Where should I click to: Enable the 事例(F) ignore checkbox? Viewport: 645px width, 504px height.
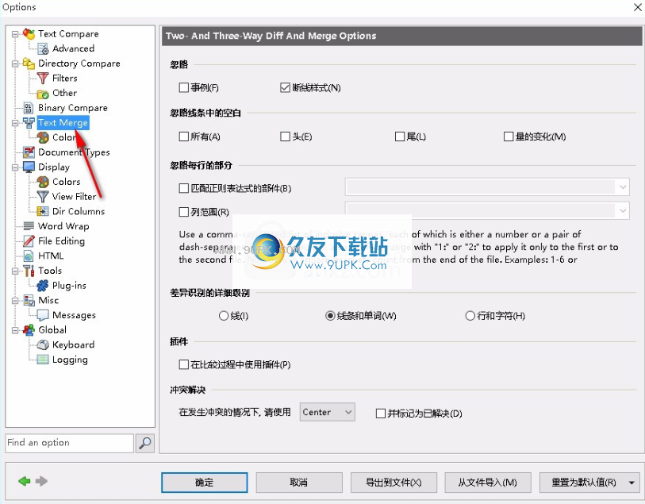click(x=183, y=87)
